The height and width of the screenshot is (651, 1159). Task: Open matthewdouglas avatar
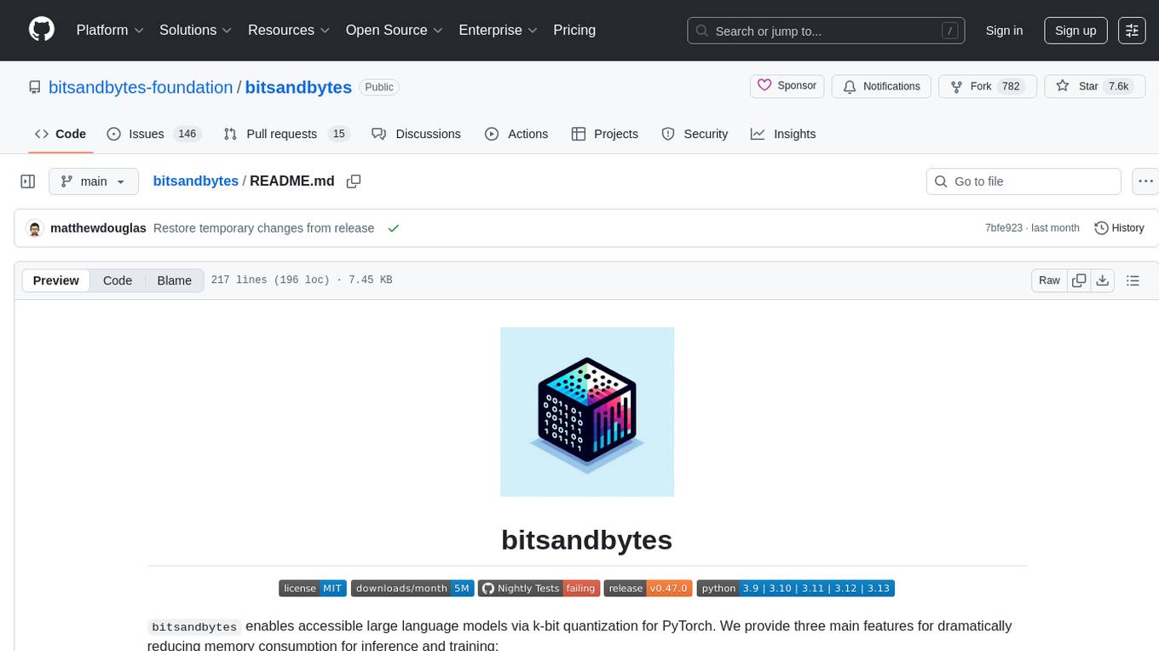pyautogui.click(x=35, y=228)
